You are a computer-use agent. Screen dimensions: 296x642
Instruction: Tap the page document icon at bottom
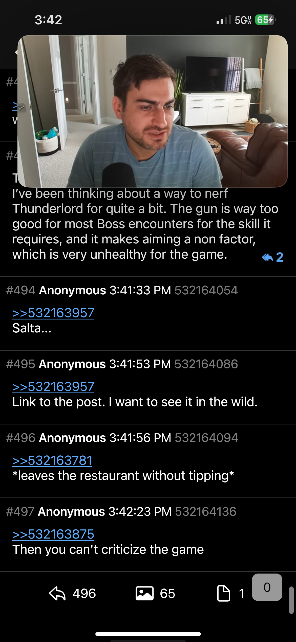pyautogui.click(x=224, y=594)
